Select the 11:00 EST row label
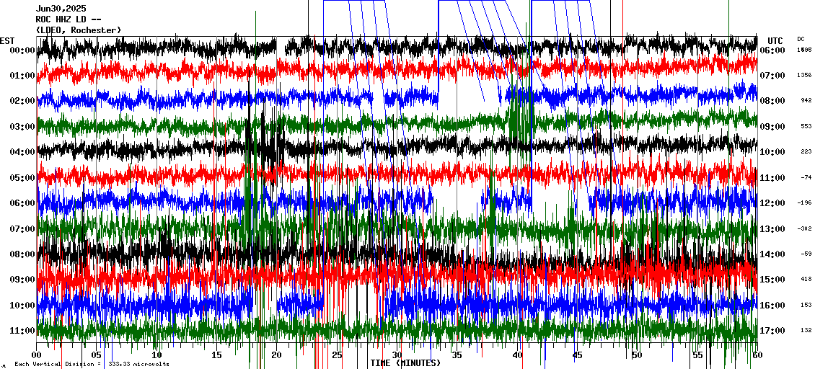This screenshot has height=374, width=815. click(x=22, y=331)
